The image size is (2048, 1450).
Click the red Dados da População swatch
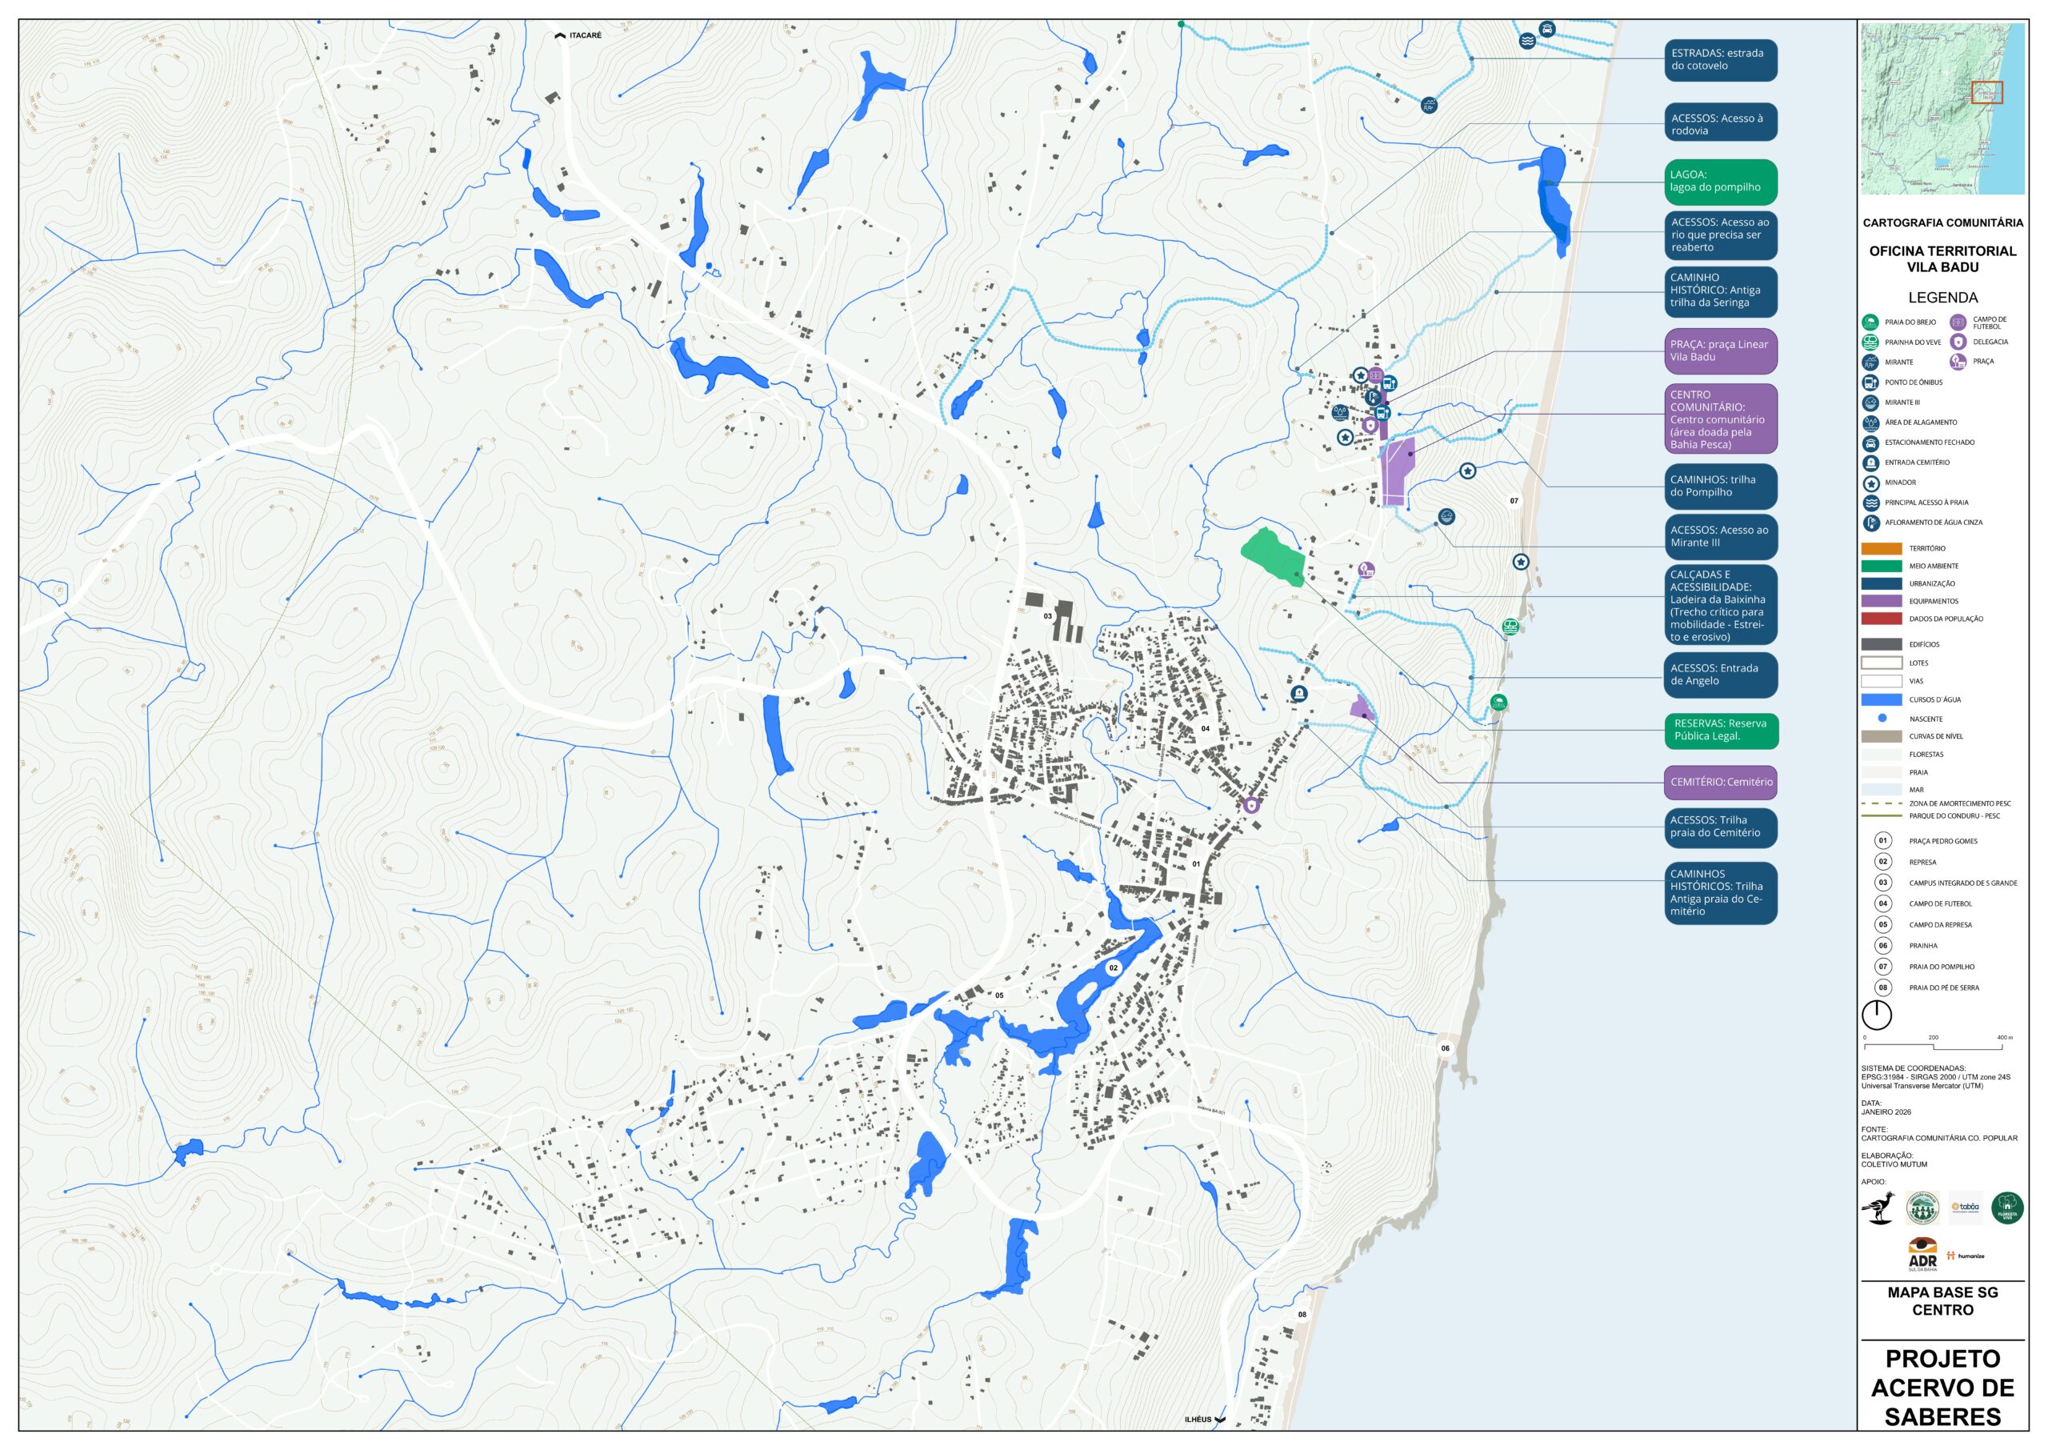(1881, 619)
